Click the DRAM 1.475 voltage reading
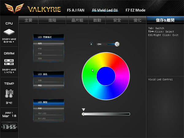This screenshot has height=138, width=184. click(x=9, y=72)
